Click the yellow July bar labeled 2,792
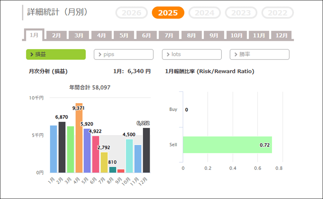 click(x=104, y=162)
